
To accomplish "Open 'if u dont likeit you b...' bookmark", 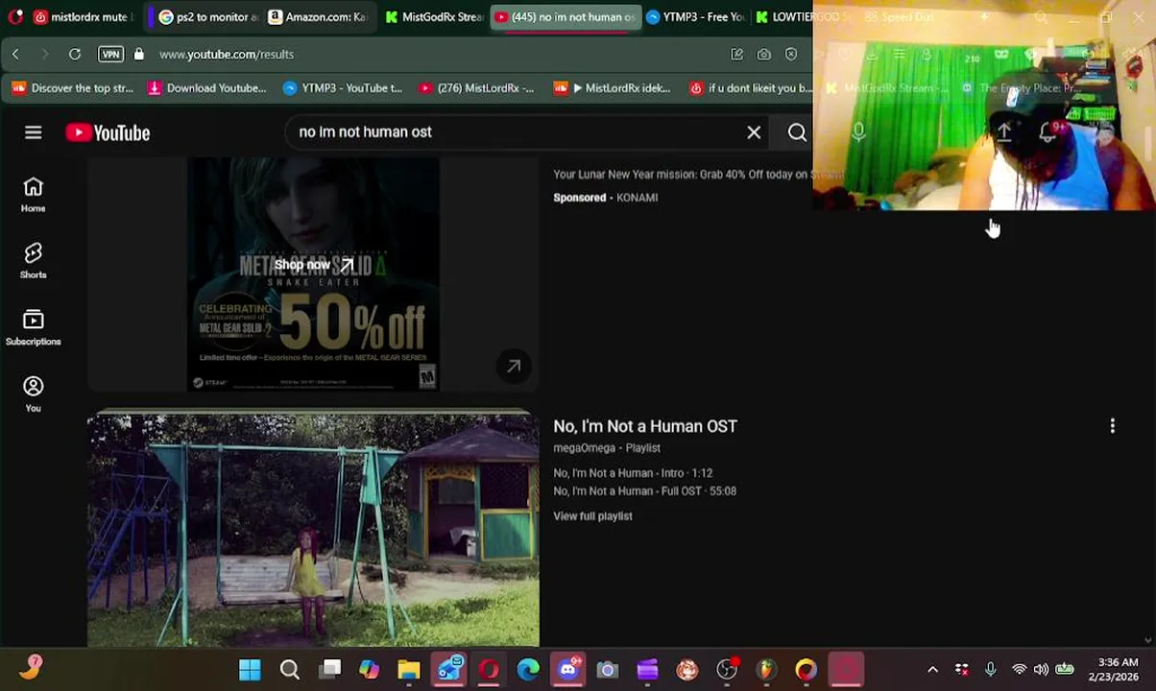I will [750, 88].
